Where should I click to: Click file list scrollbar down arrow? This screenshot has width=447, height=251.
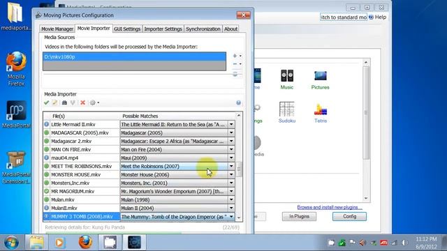(239, 218)
